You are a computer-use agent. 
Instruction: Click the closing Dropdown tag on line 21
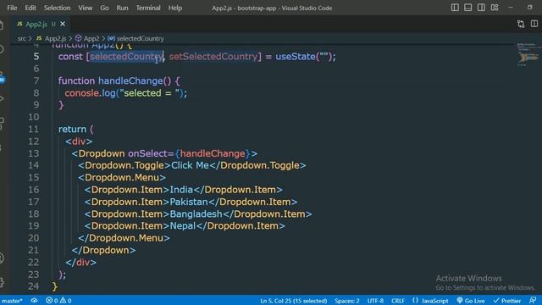pyautogui.click(x=103, y=250)
